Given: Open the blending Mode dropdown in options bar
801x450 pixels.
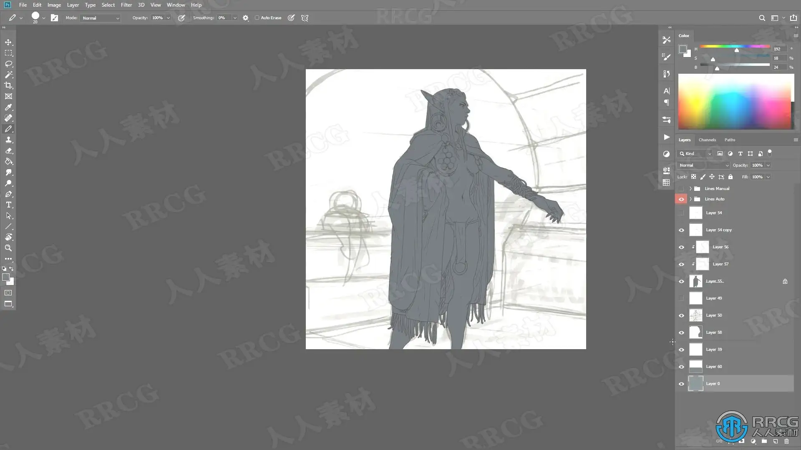Looking at the screenshot, I should coord(101,18).
